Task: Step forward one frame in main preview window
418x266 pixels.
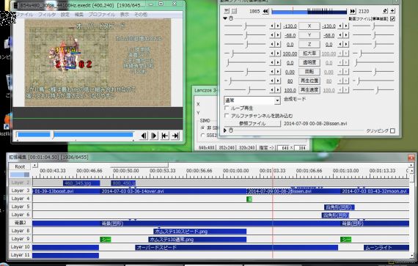Action: click(154, 136)
